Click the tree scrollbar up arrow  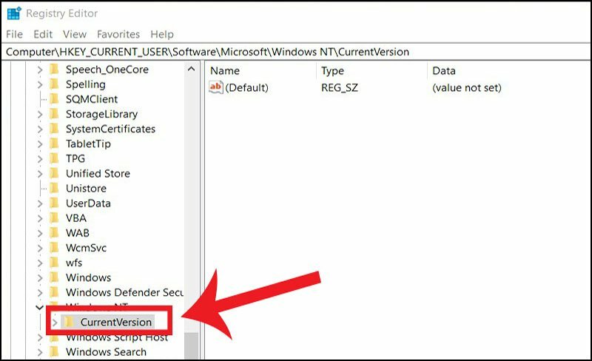[192, 69]
